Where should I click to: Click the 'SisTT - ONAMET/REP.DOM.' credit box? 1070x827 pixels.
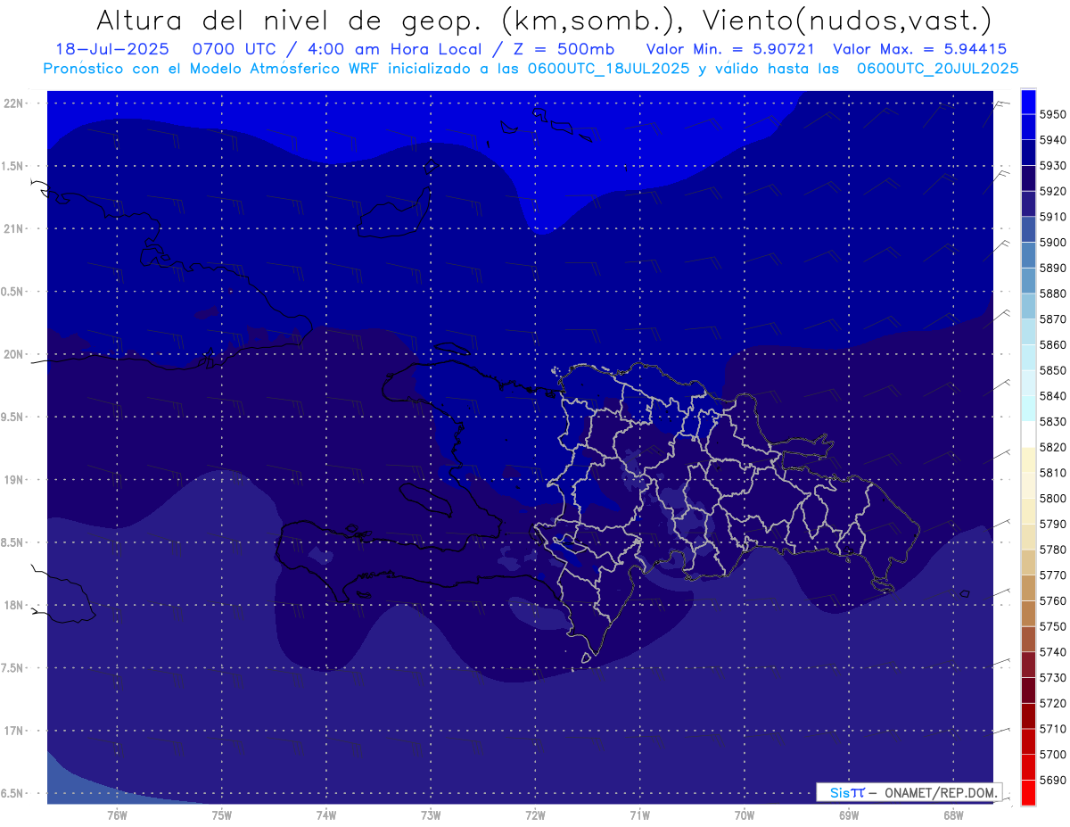click(909, 792)
